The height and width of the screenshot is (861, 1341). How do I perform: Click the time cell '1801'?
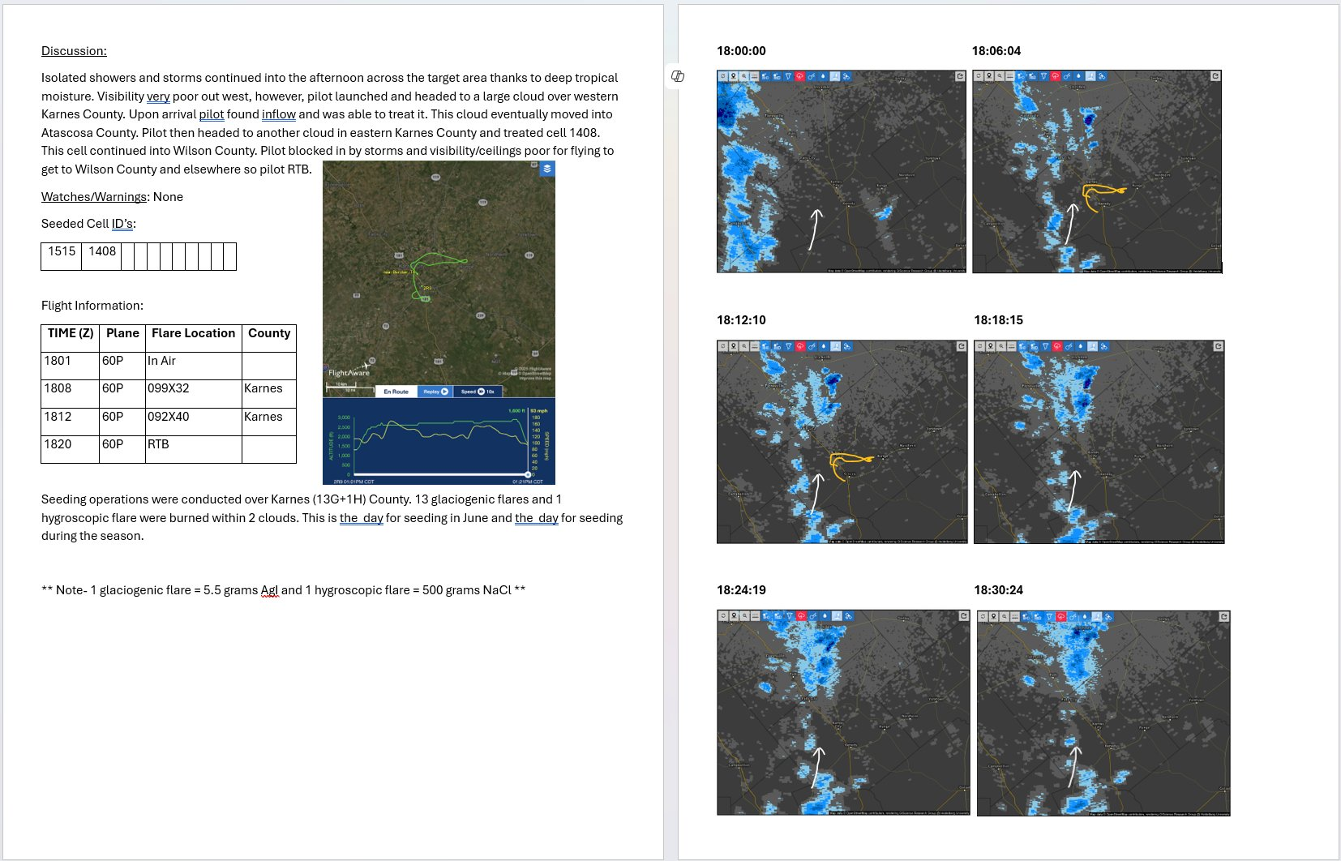71,366
